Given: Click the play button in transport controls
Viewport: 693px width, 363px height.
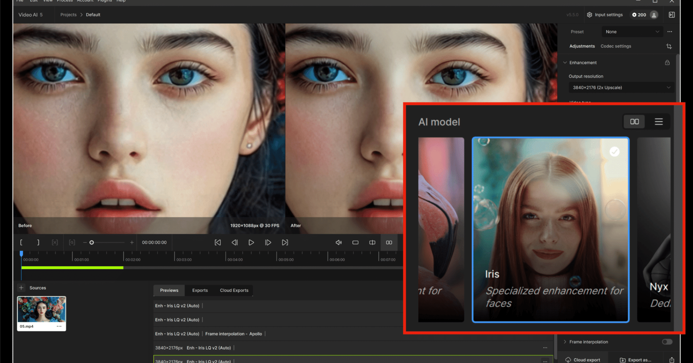Looking at the screenshot, I should pos(251,243).
